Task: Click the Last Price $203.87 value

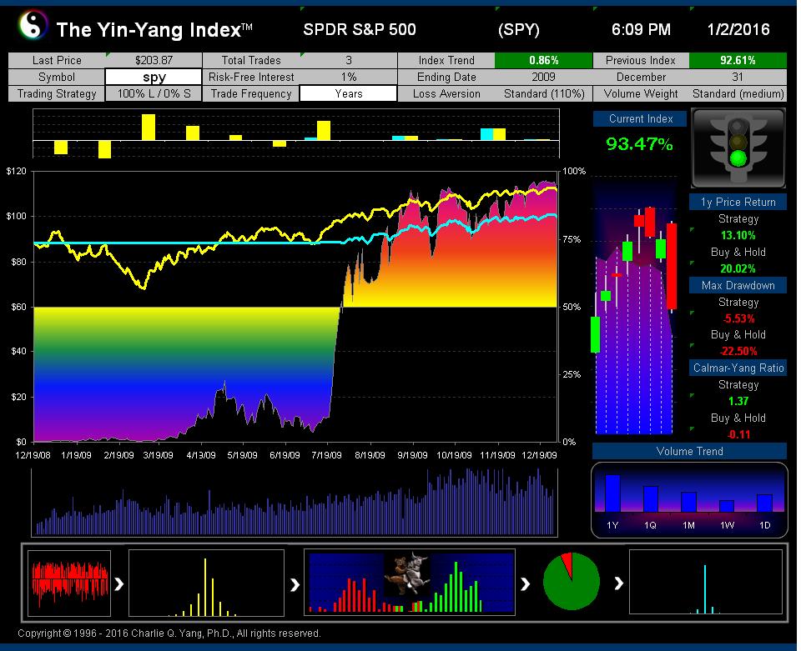Action: [154, 60]
